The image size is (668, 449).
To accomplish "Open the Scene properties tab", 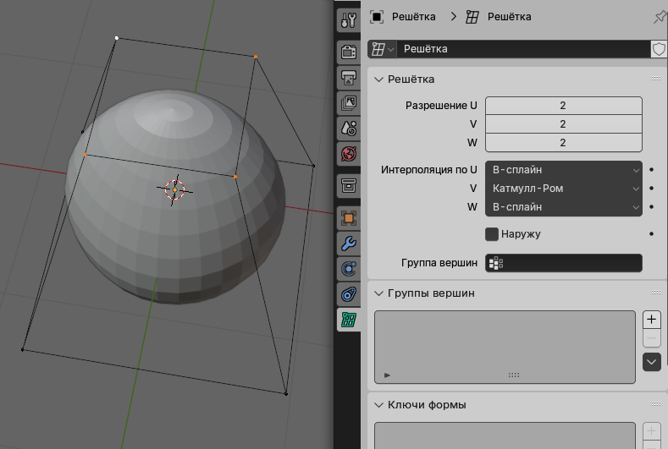I will click(349, 128).
